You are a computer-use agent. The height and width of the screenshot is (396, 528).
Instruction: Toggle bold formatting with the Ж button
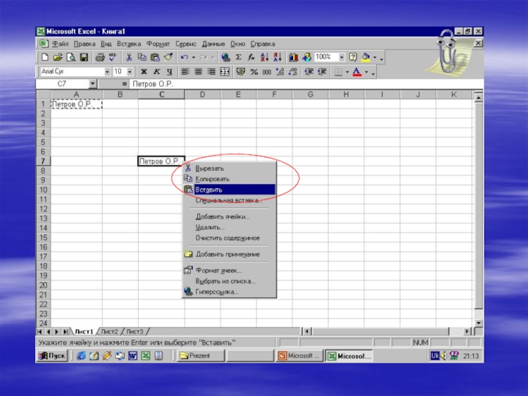pos(143,71)
